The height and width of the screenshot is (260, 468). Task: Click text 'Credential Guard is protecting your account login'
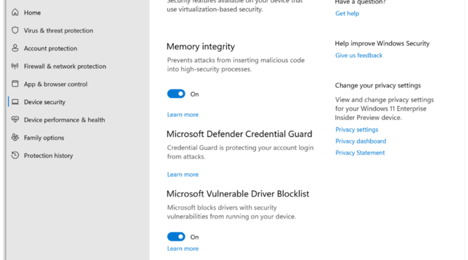pyautogui.click(x=240, y=148)
